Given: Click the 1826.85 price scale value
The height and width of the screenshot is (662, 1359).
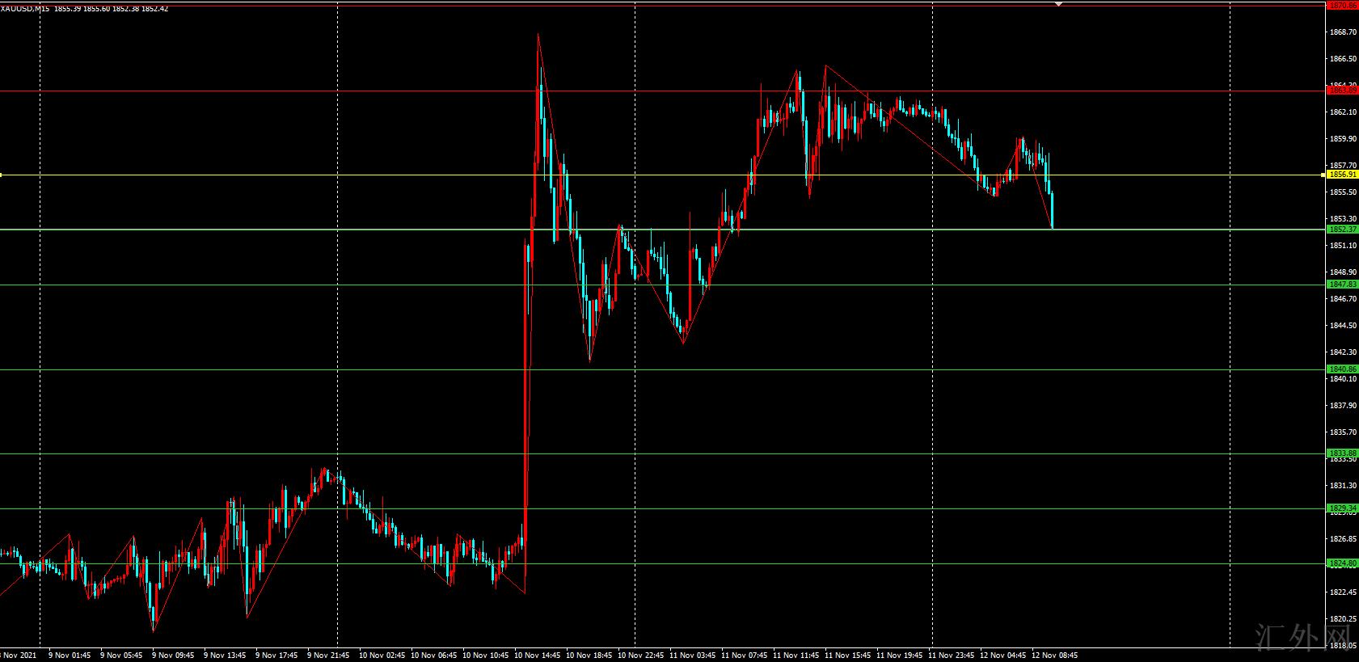Looking at the screenshot, I should 1343,539.
